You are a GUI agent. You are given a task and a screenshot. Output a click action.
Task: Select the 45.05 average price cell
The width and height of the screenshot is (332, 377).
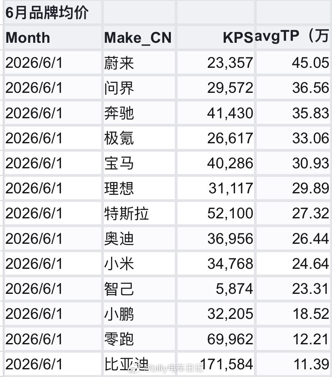point(294,63)
